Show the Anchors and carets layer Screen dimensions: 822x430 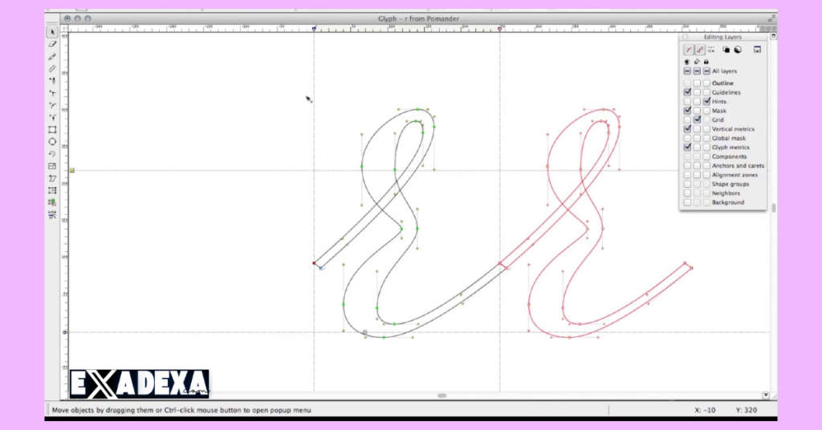point(687,165)
